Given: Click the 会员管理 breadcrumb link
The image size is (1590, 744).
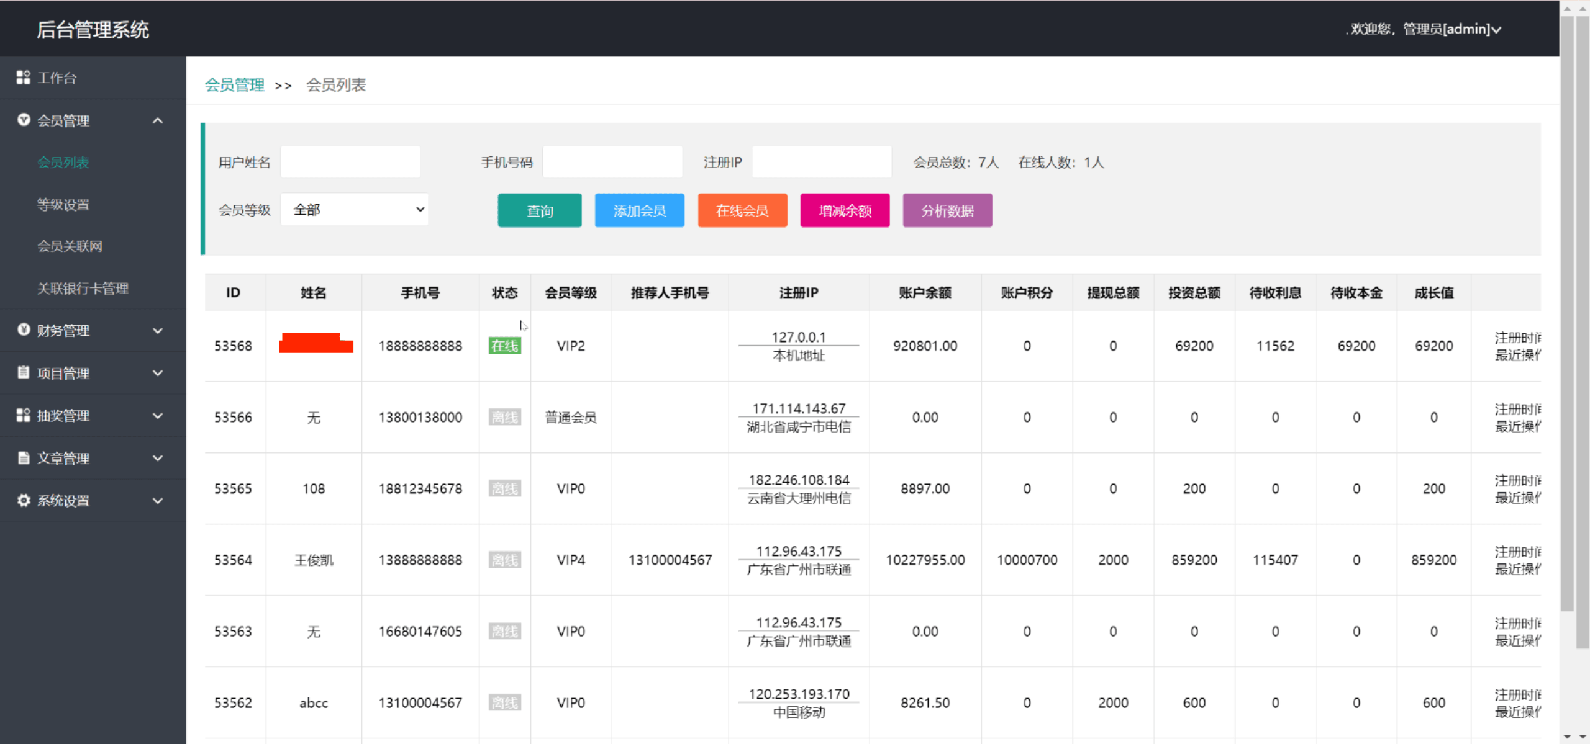Looking at the screenshot, I should click(x=235, y=85).
